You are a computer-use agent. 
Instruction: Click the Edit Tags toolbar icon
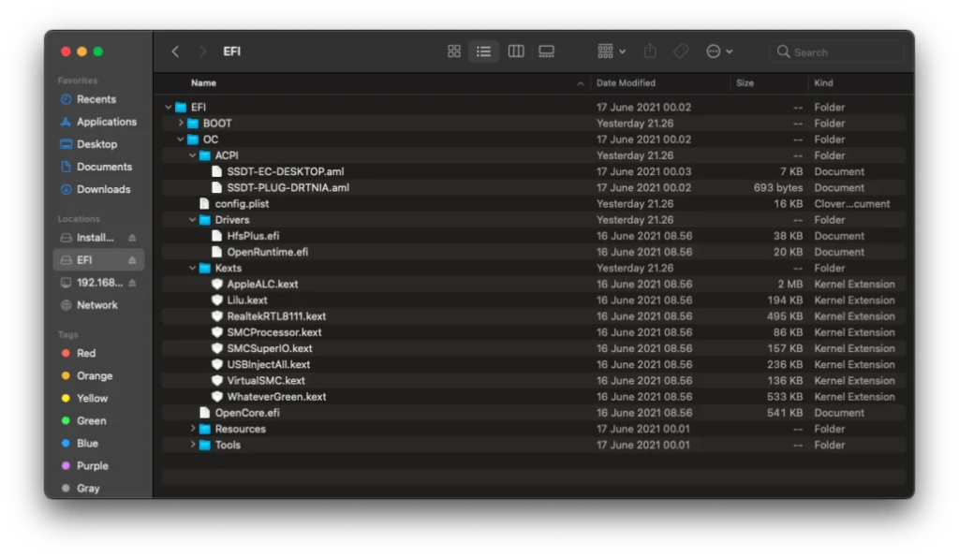pyautogui.click(x=681, y=51)
